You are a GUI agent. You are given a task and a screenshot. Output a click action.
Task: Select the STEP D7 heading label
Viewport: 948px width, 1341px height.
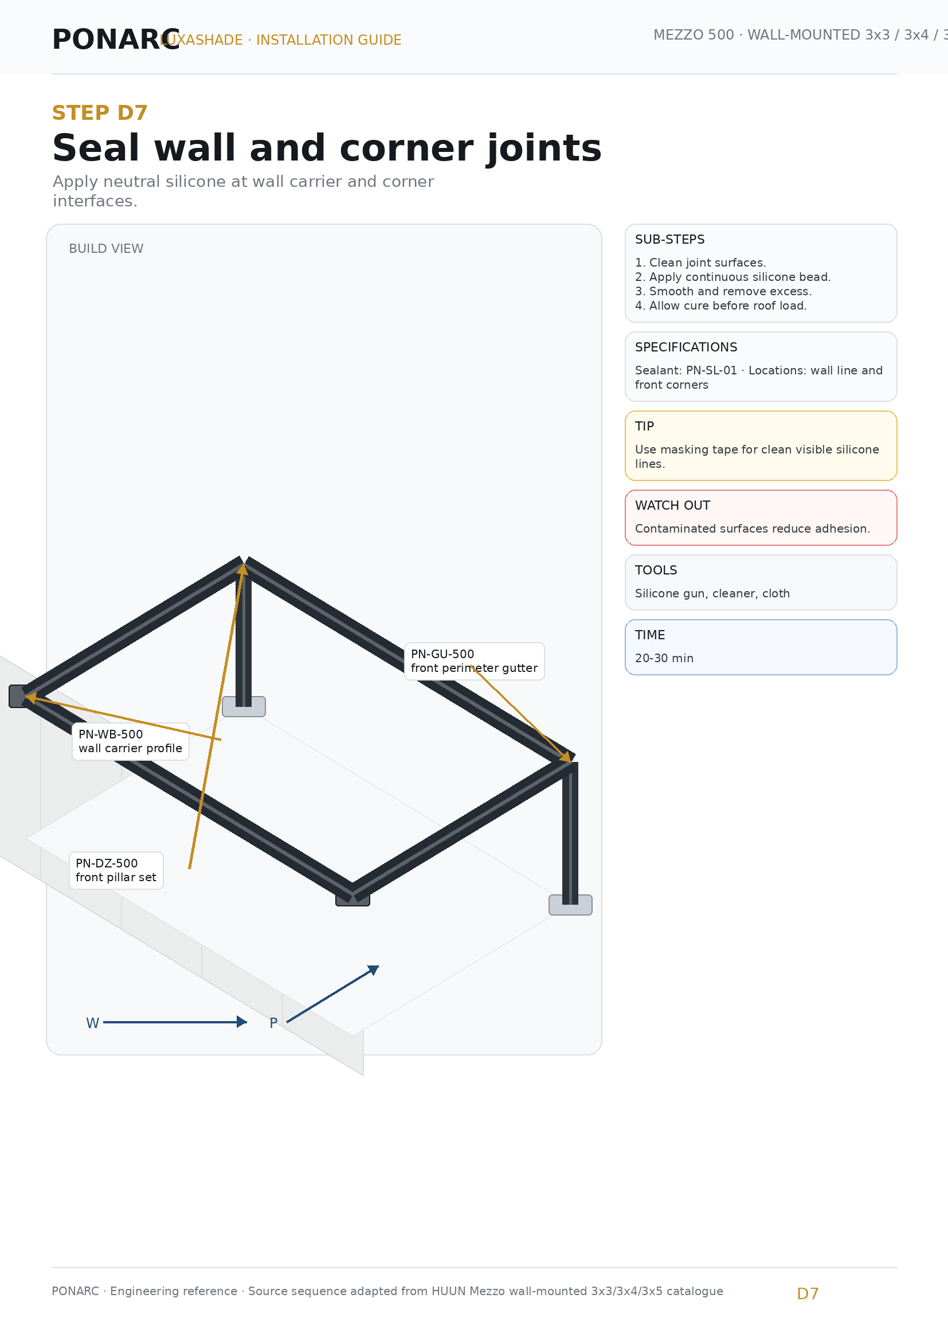click(x=100, y=113)
